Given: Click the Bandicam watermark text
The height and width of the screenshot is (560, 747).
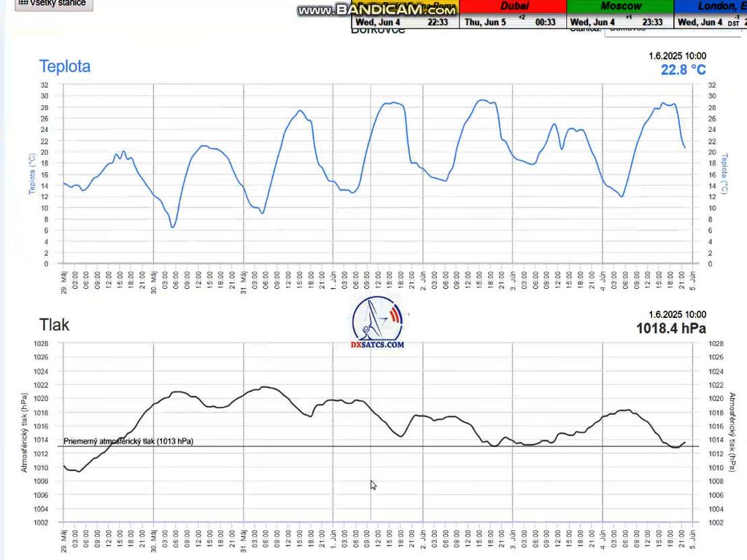Looking at the screenshot, I should point(376,10).
